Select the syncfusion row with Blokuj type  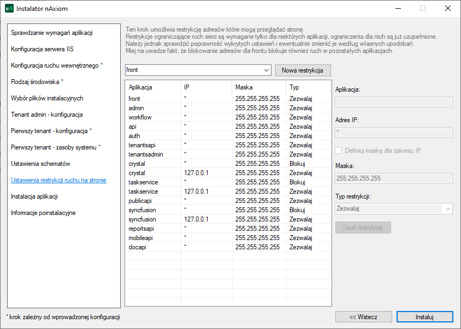pyautogui.click(x=228, y=210)
